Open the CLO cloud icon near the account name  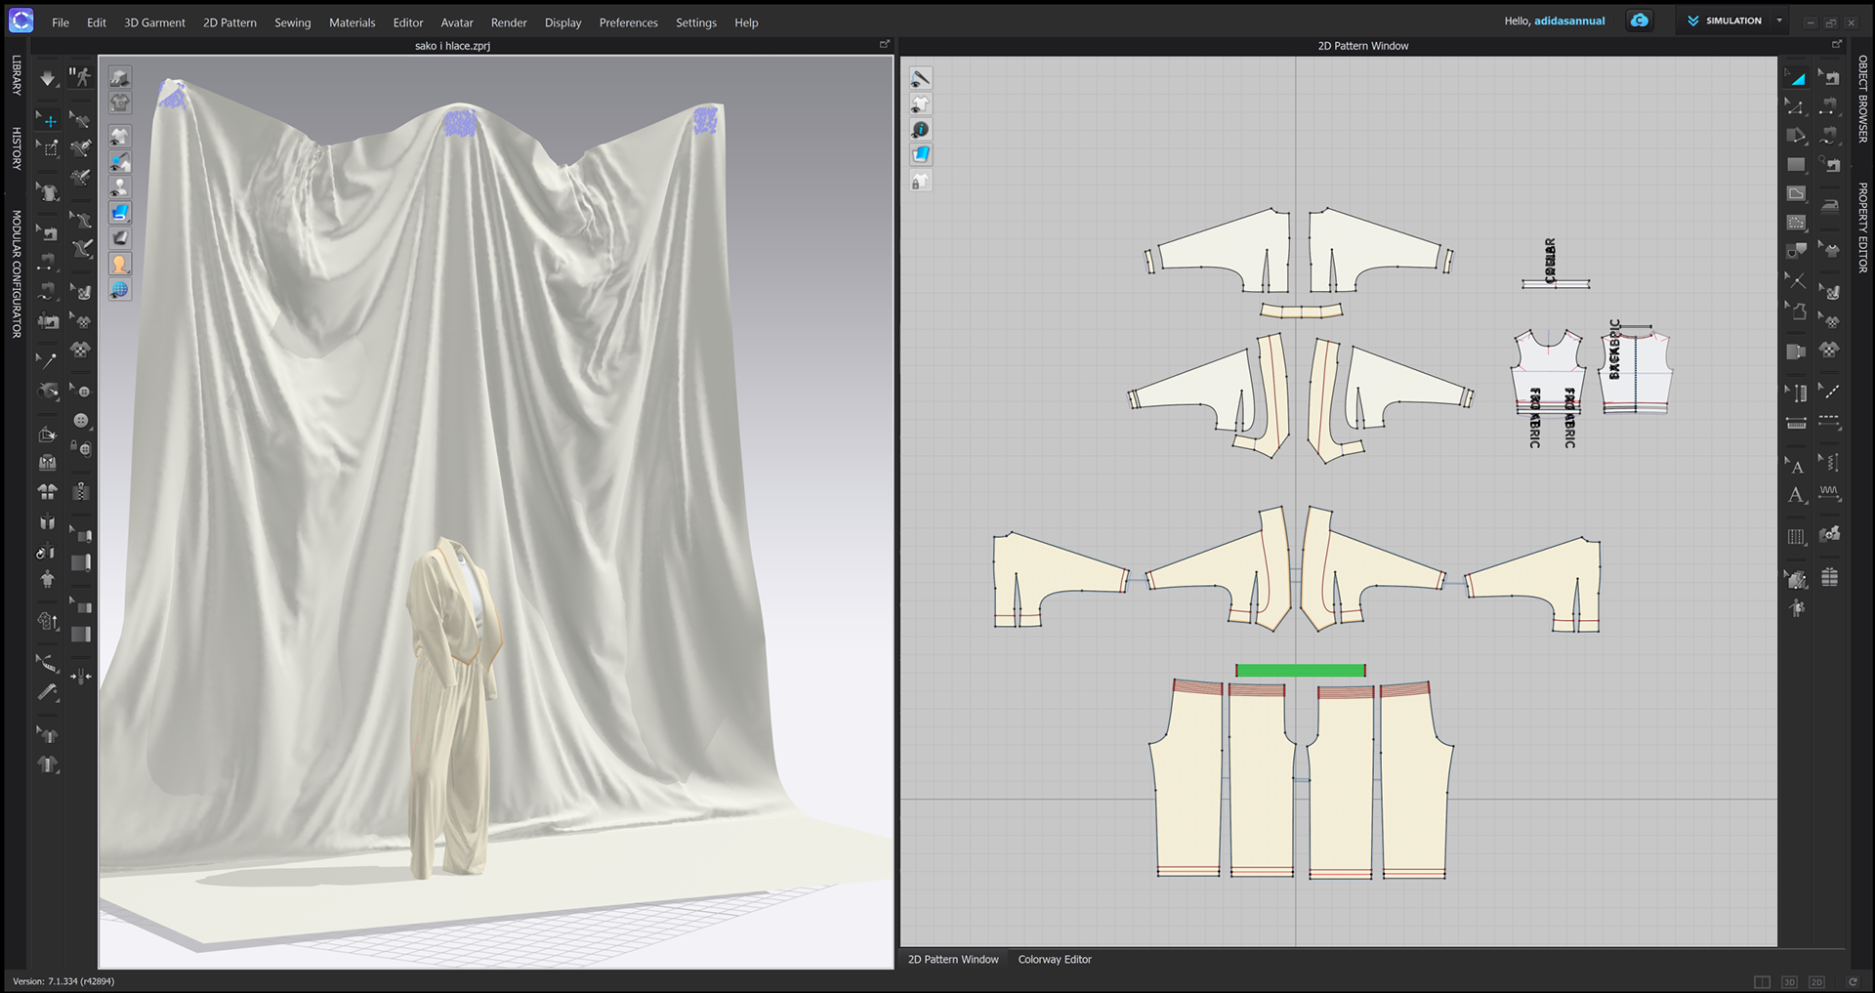coord(1639,20)
